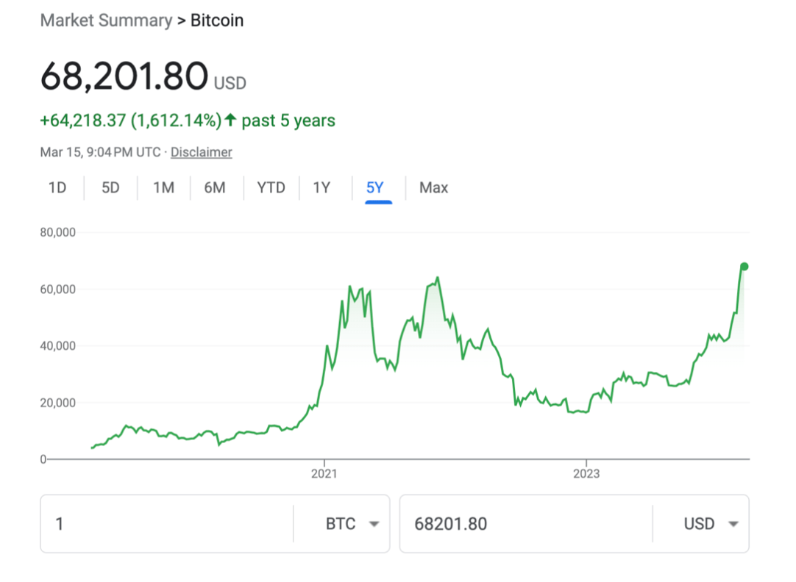The height and width of the screenshot is (582, 796).
Task: Click the active 5Y tab
Action: [x=375, y=188]
